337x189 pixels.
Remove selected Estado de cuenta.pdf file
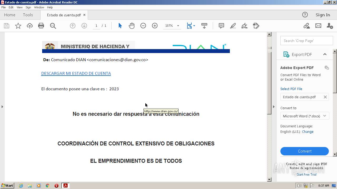coord(325,97)
